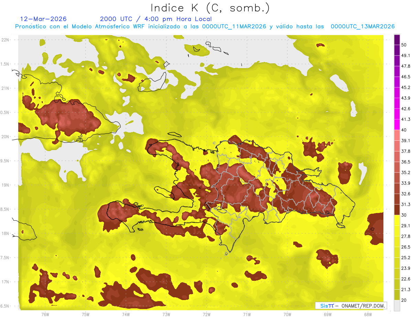Click legend value "27.8"

point(405,236)
